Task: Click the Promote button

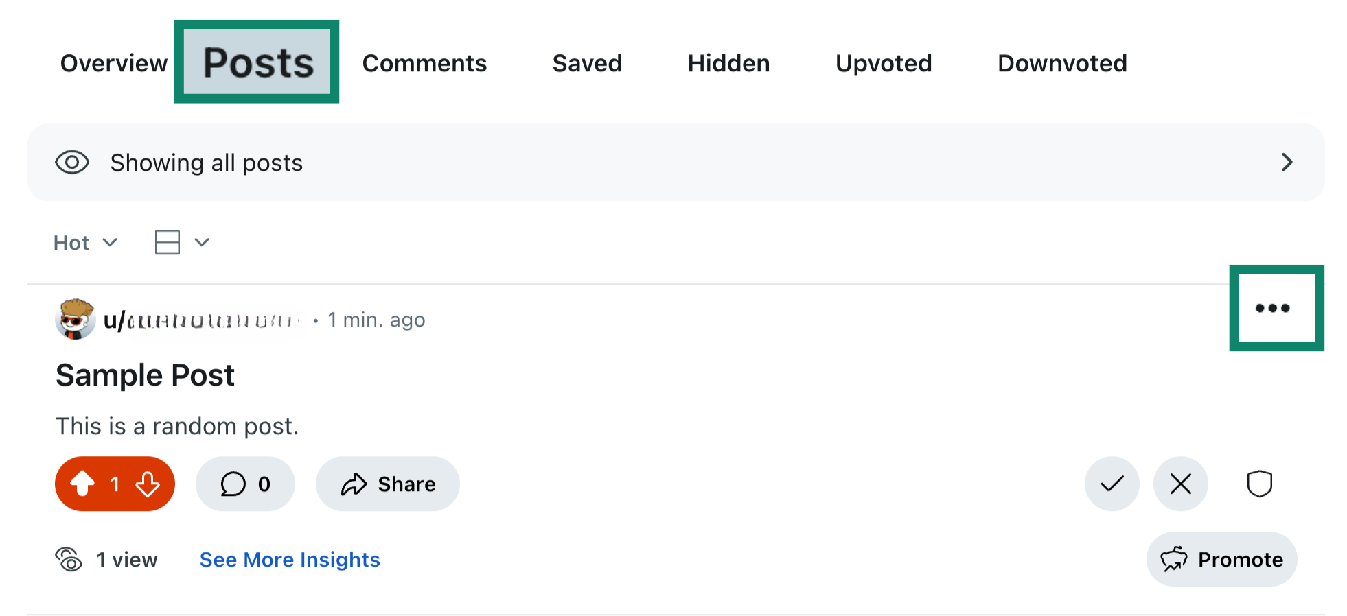Action: [x=1221, y=559]
